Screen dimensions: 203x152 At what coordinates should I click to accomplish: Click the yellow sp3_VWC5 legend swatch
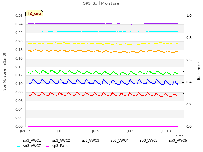(x=135, y=141)
